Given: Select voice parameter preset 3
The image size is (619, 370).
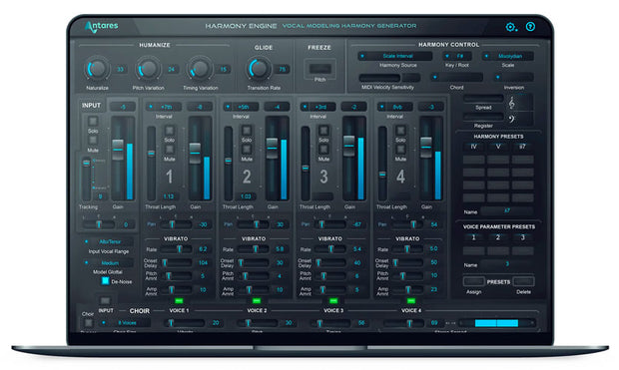Looking at the screenshot, I should coord(523,237).
